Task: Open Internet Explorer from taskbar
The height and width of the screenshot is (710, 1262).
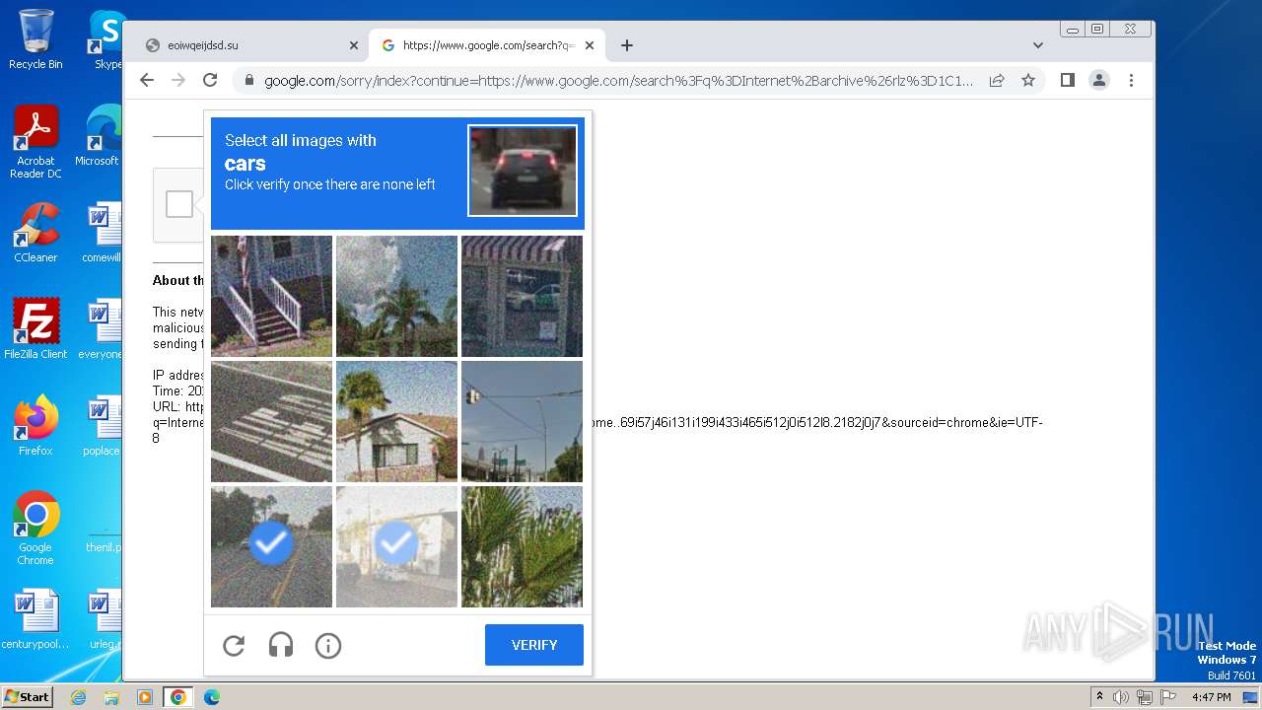Action: click(78, 697)
